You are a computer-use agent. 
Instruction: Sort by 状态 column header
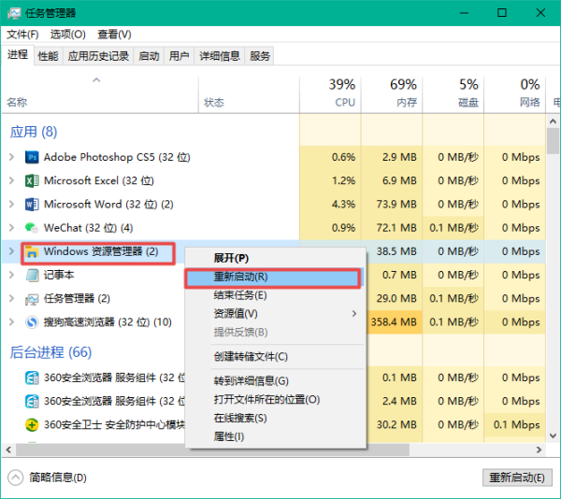pos(249,94)
